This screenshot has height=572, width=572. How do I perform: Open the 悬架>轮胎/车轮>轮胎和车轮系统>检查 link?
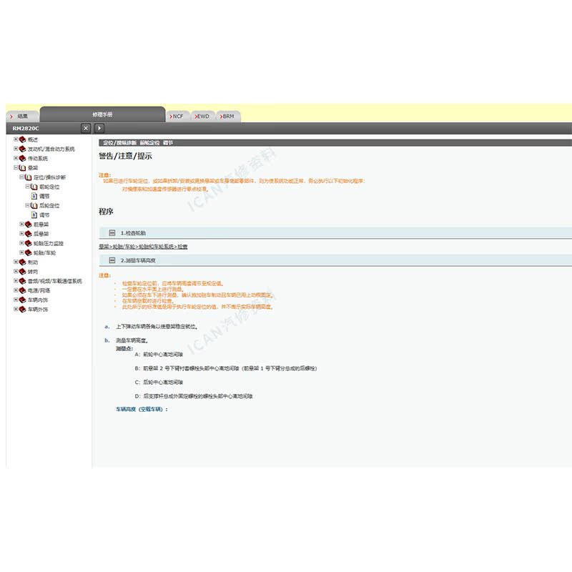[x=143, y=247]
